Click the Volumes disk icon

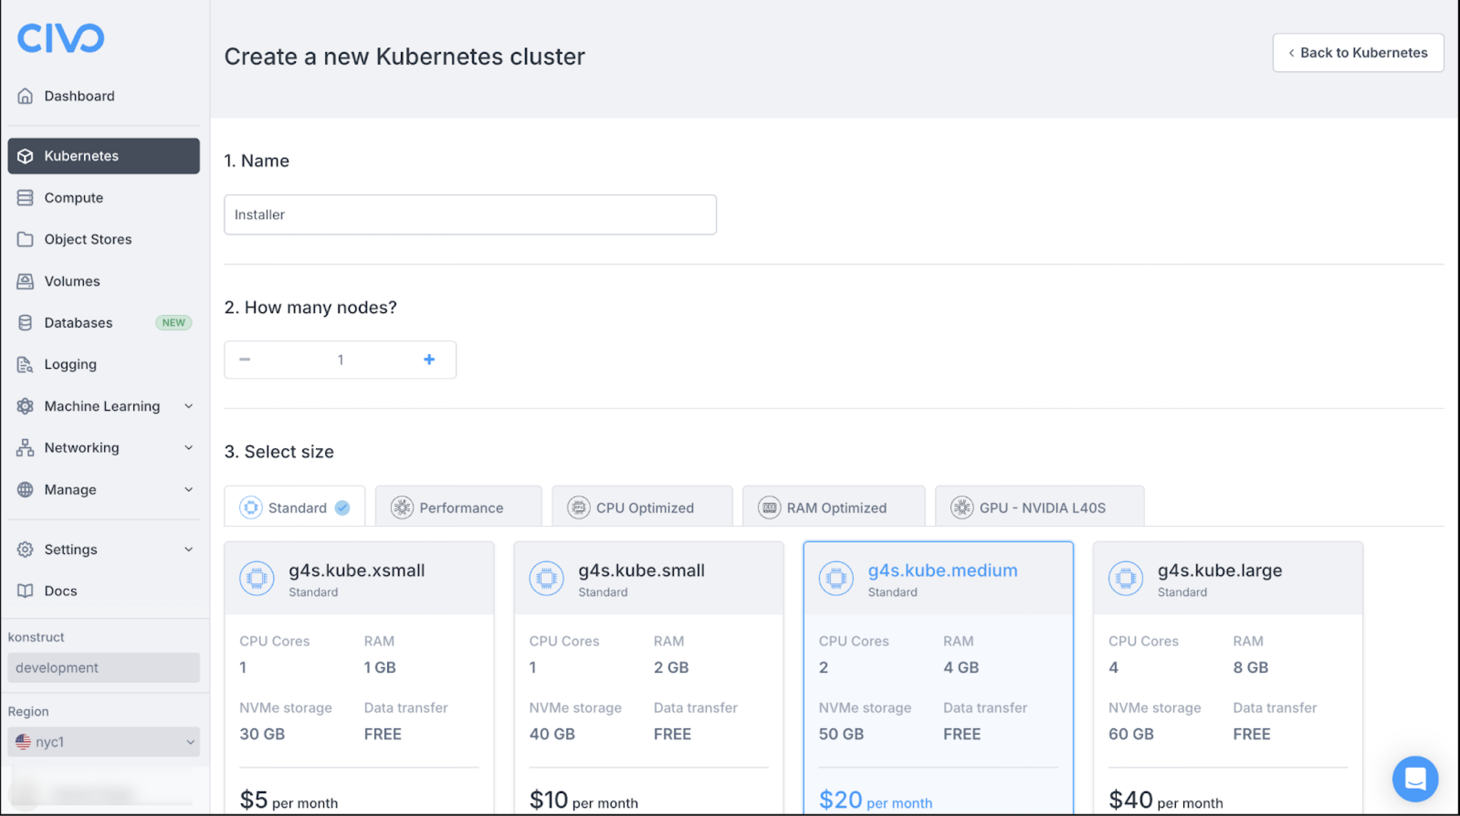coord(25,281)
